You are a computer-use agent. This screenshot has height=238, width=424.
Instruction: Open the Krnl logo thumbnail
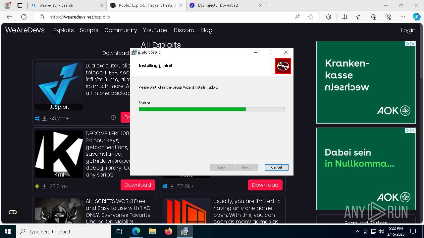pyautogui.click(x=59, y=154)
